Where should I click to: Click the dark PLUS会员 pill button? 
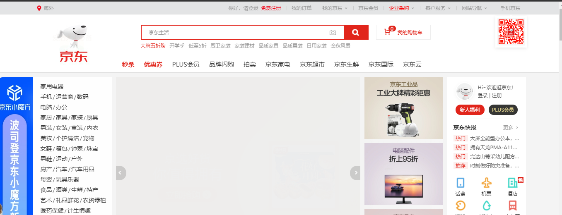503,110
